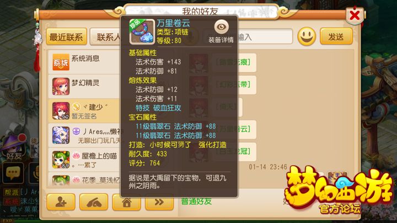Image resolution: width=397 pixels, height=223 pixels.
Task: Click the 发送 send button
Action: tap(336, 37)
